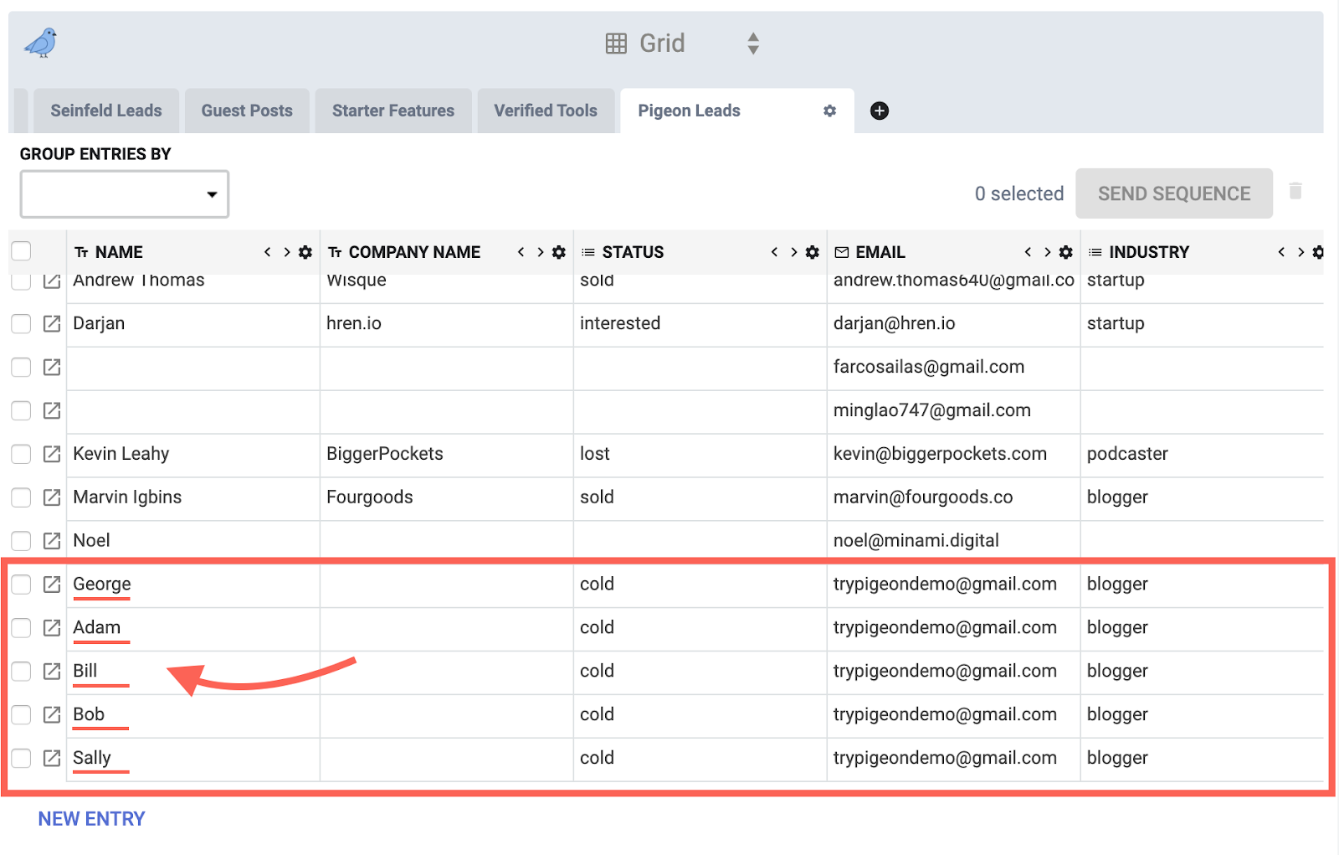Expand the Group Entries By dropdown
The height and width of the screenshot is (855, 1339).
125,194
